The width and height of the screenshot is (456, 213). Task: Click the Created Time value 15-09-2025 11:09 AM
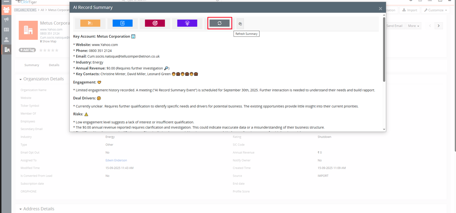[x=332, y=168]
